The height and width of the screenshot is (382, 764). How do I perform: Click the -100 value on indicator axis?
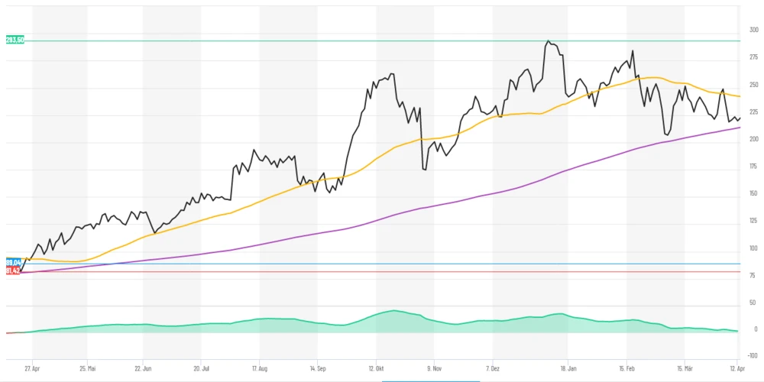pyautogui.click(x=752, y=355)
